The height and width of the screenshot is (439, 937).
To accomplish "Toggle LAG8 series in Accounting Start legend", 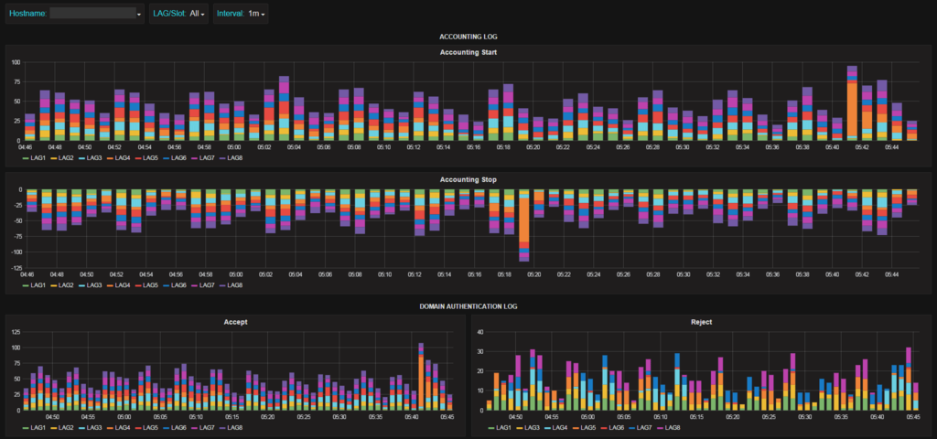I will pos(230,157).
